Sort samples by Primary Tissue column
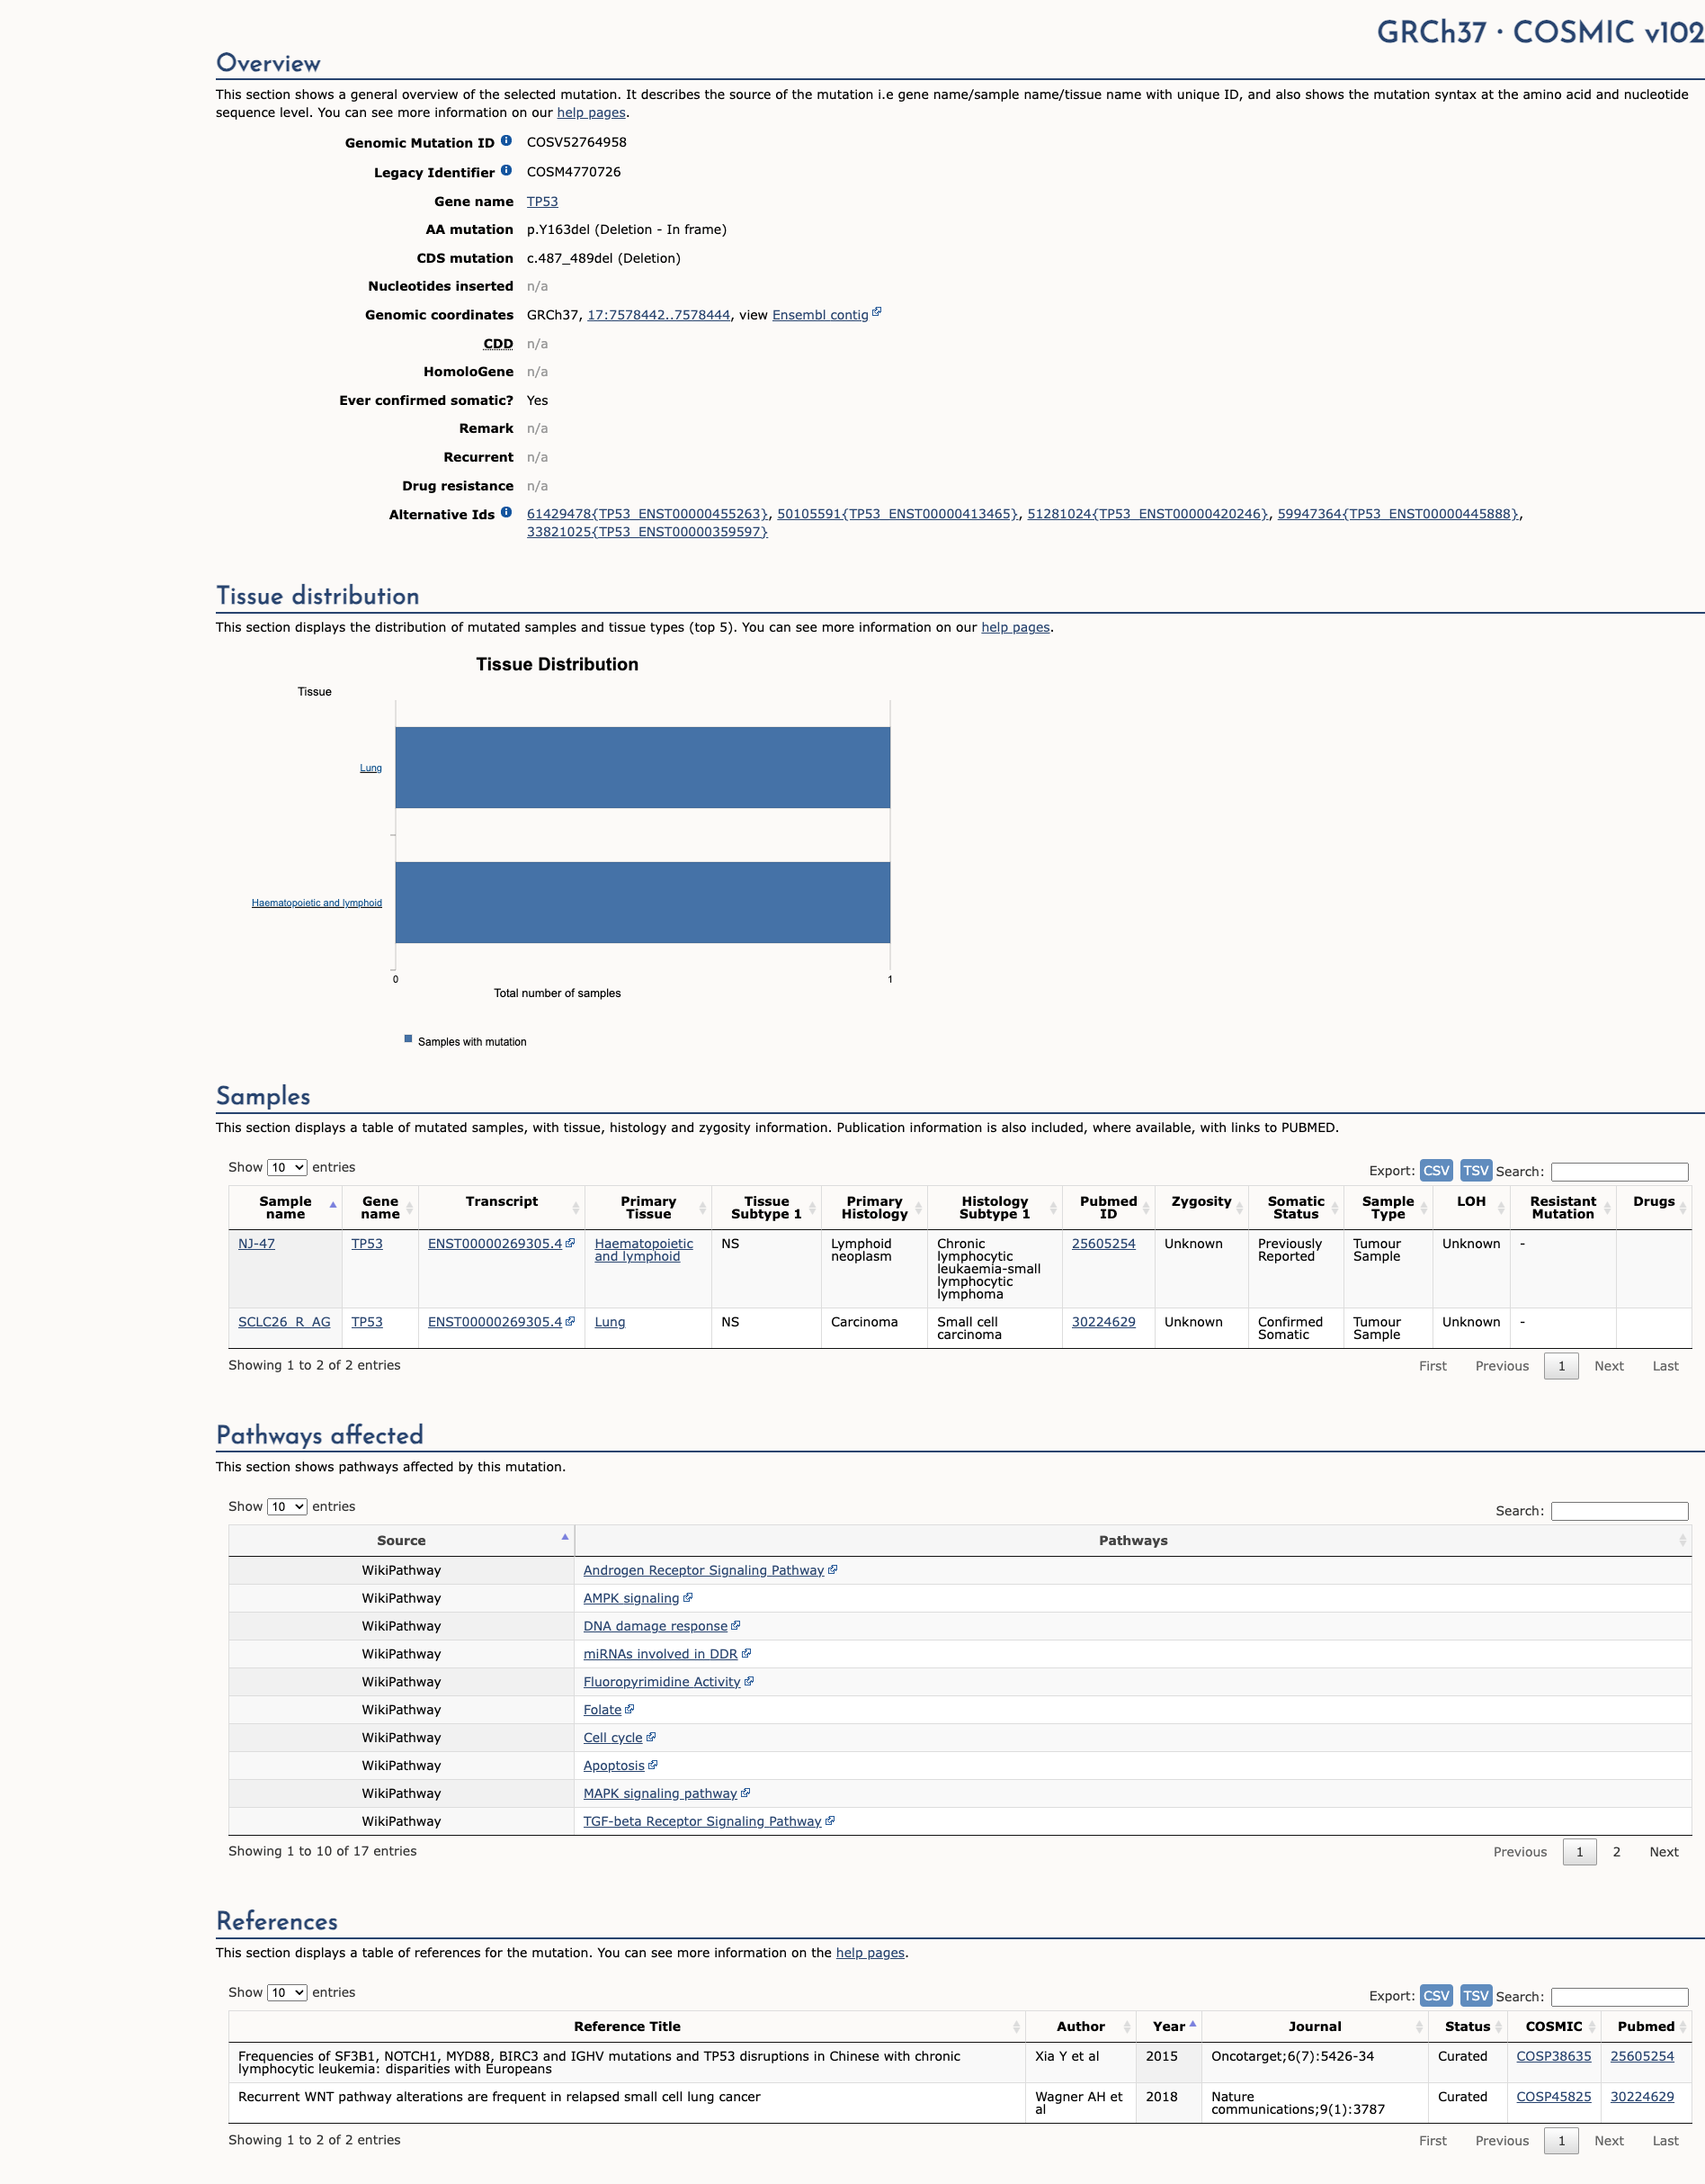Viewport: 1705px width, 2184px height. 647,1208
